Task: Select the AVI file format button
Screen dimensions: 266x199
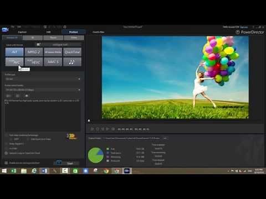Action: click(x=14, y=52)
